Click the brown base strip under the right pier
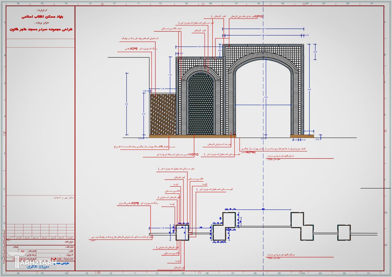Screen dimensions: 392x277 [x=302, y=136]
